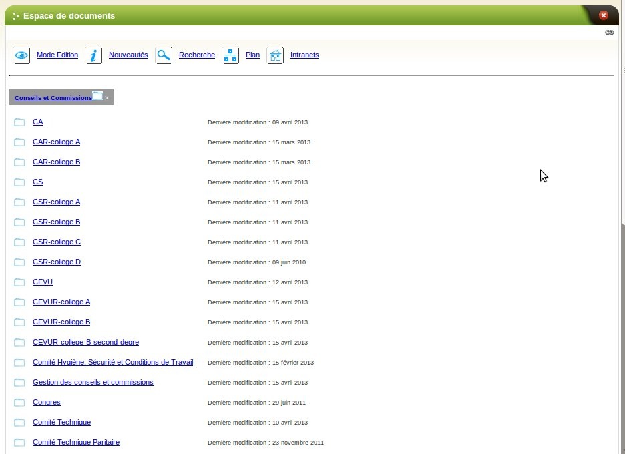Select the Conseils et Commissions breadcrumb
This screenshot has height=454, width=625.
53,98
